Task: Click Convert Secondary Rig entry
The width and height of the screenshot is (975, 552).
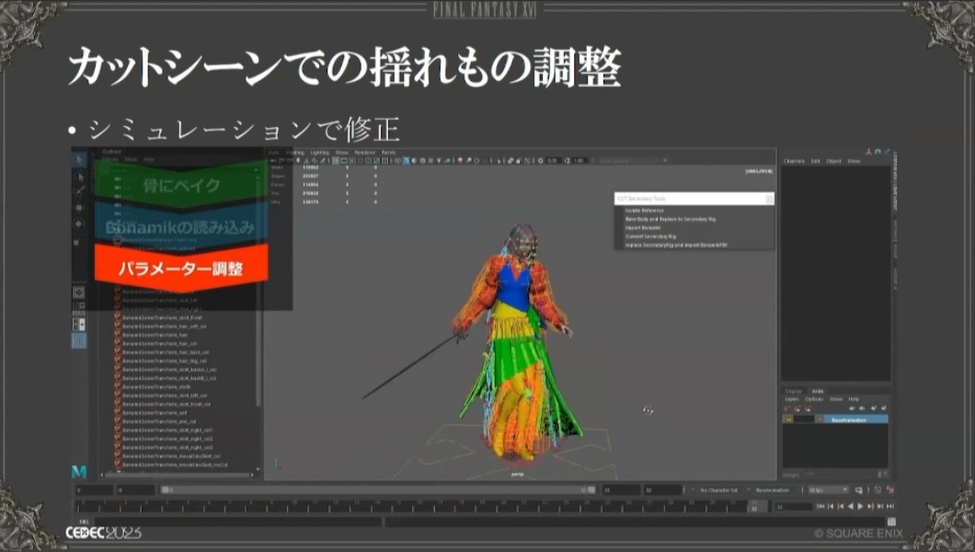Action: point(650,236)
